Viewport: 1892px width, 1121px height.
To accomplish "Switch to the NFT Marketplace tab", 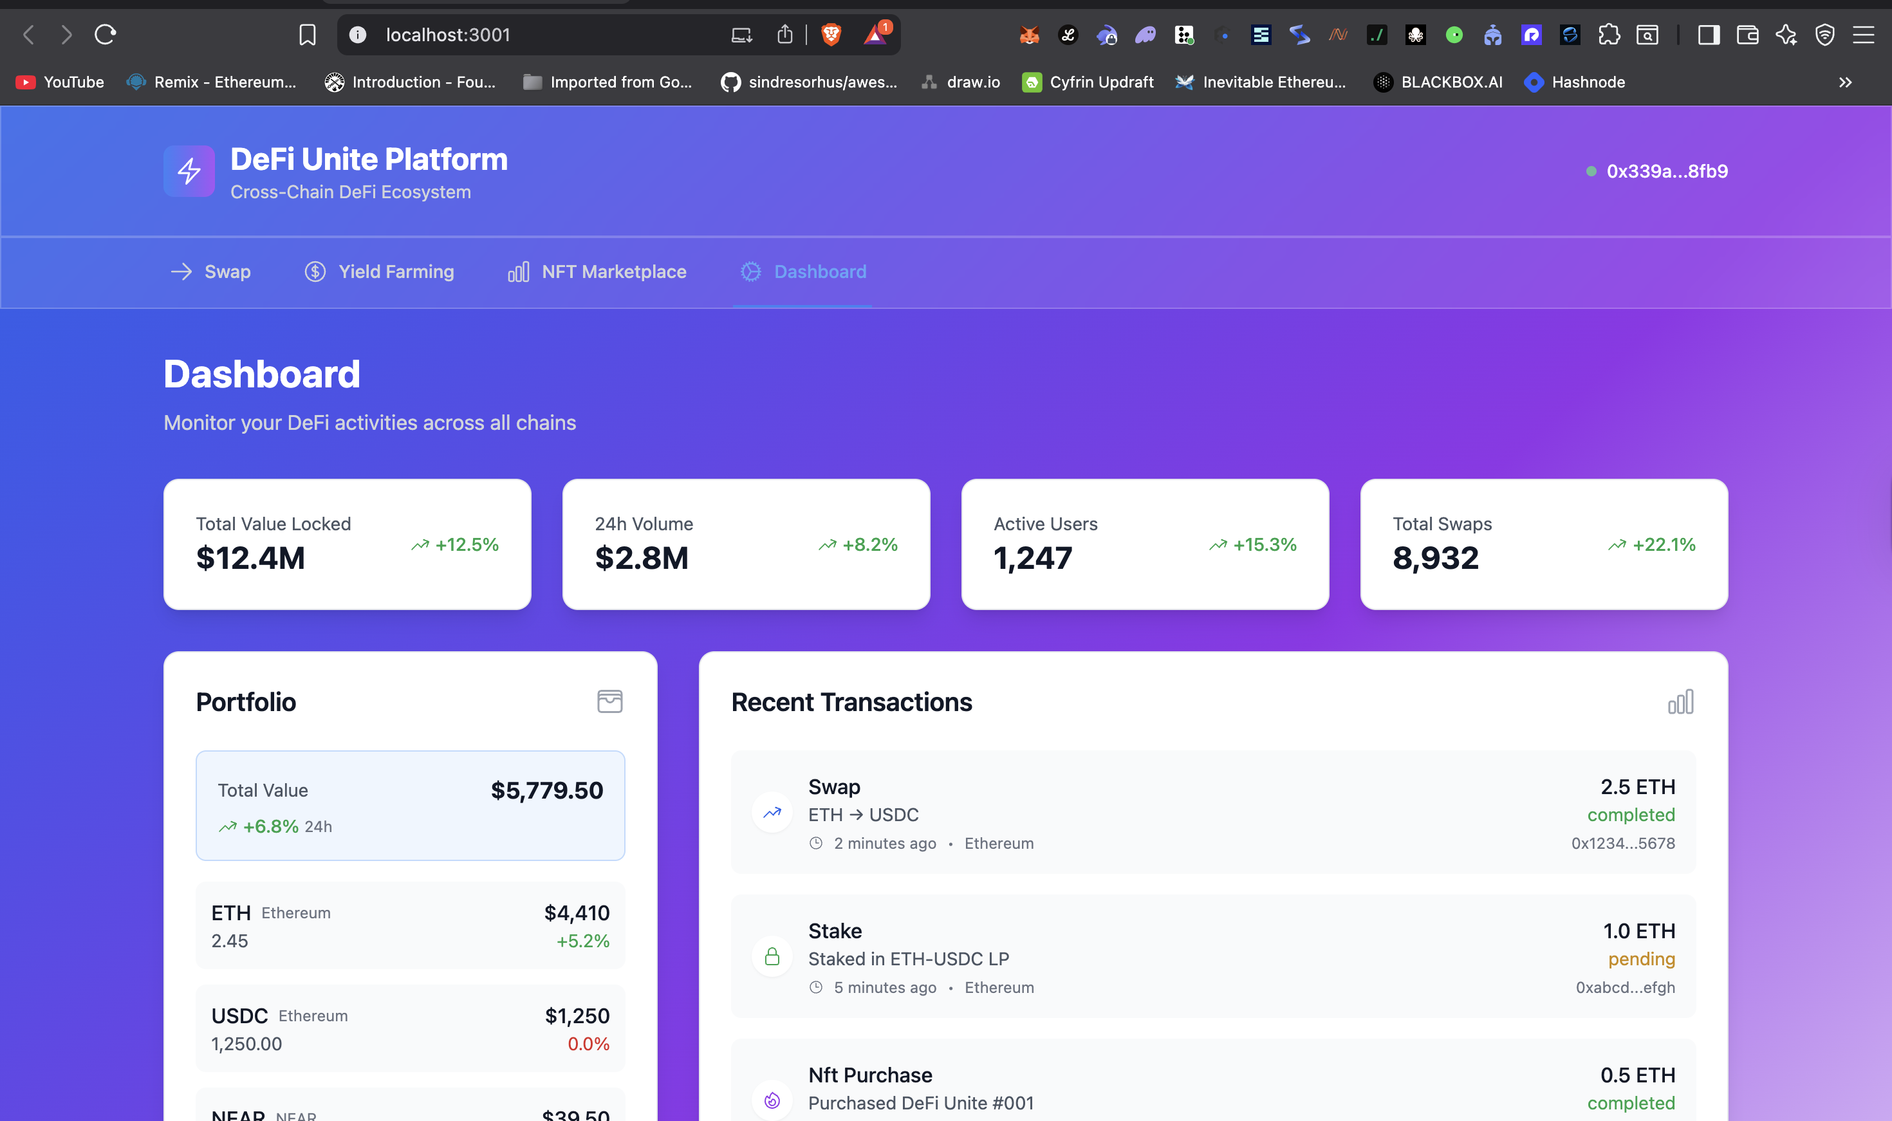I will 597,272.
